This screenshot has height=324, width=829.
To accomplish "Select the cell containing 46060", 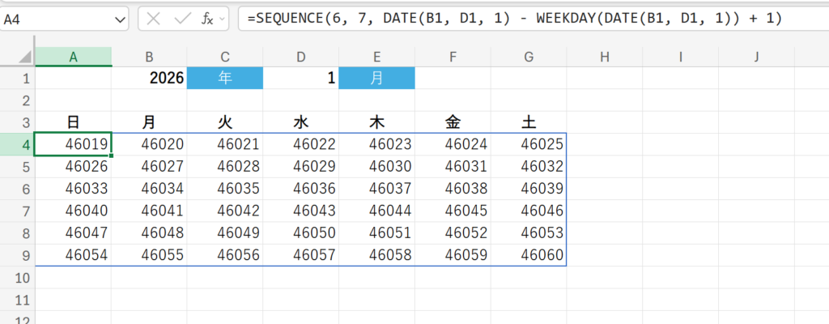I will click(x=529, y=254).
